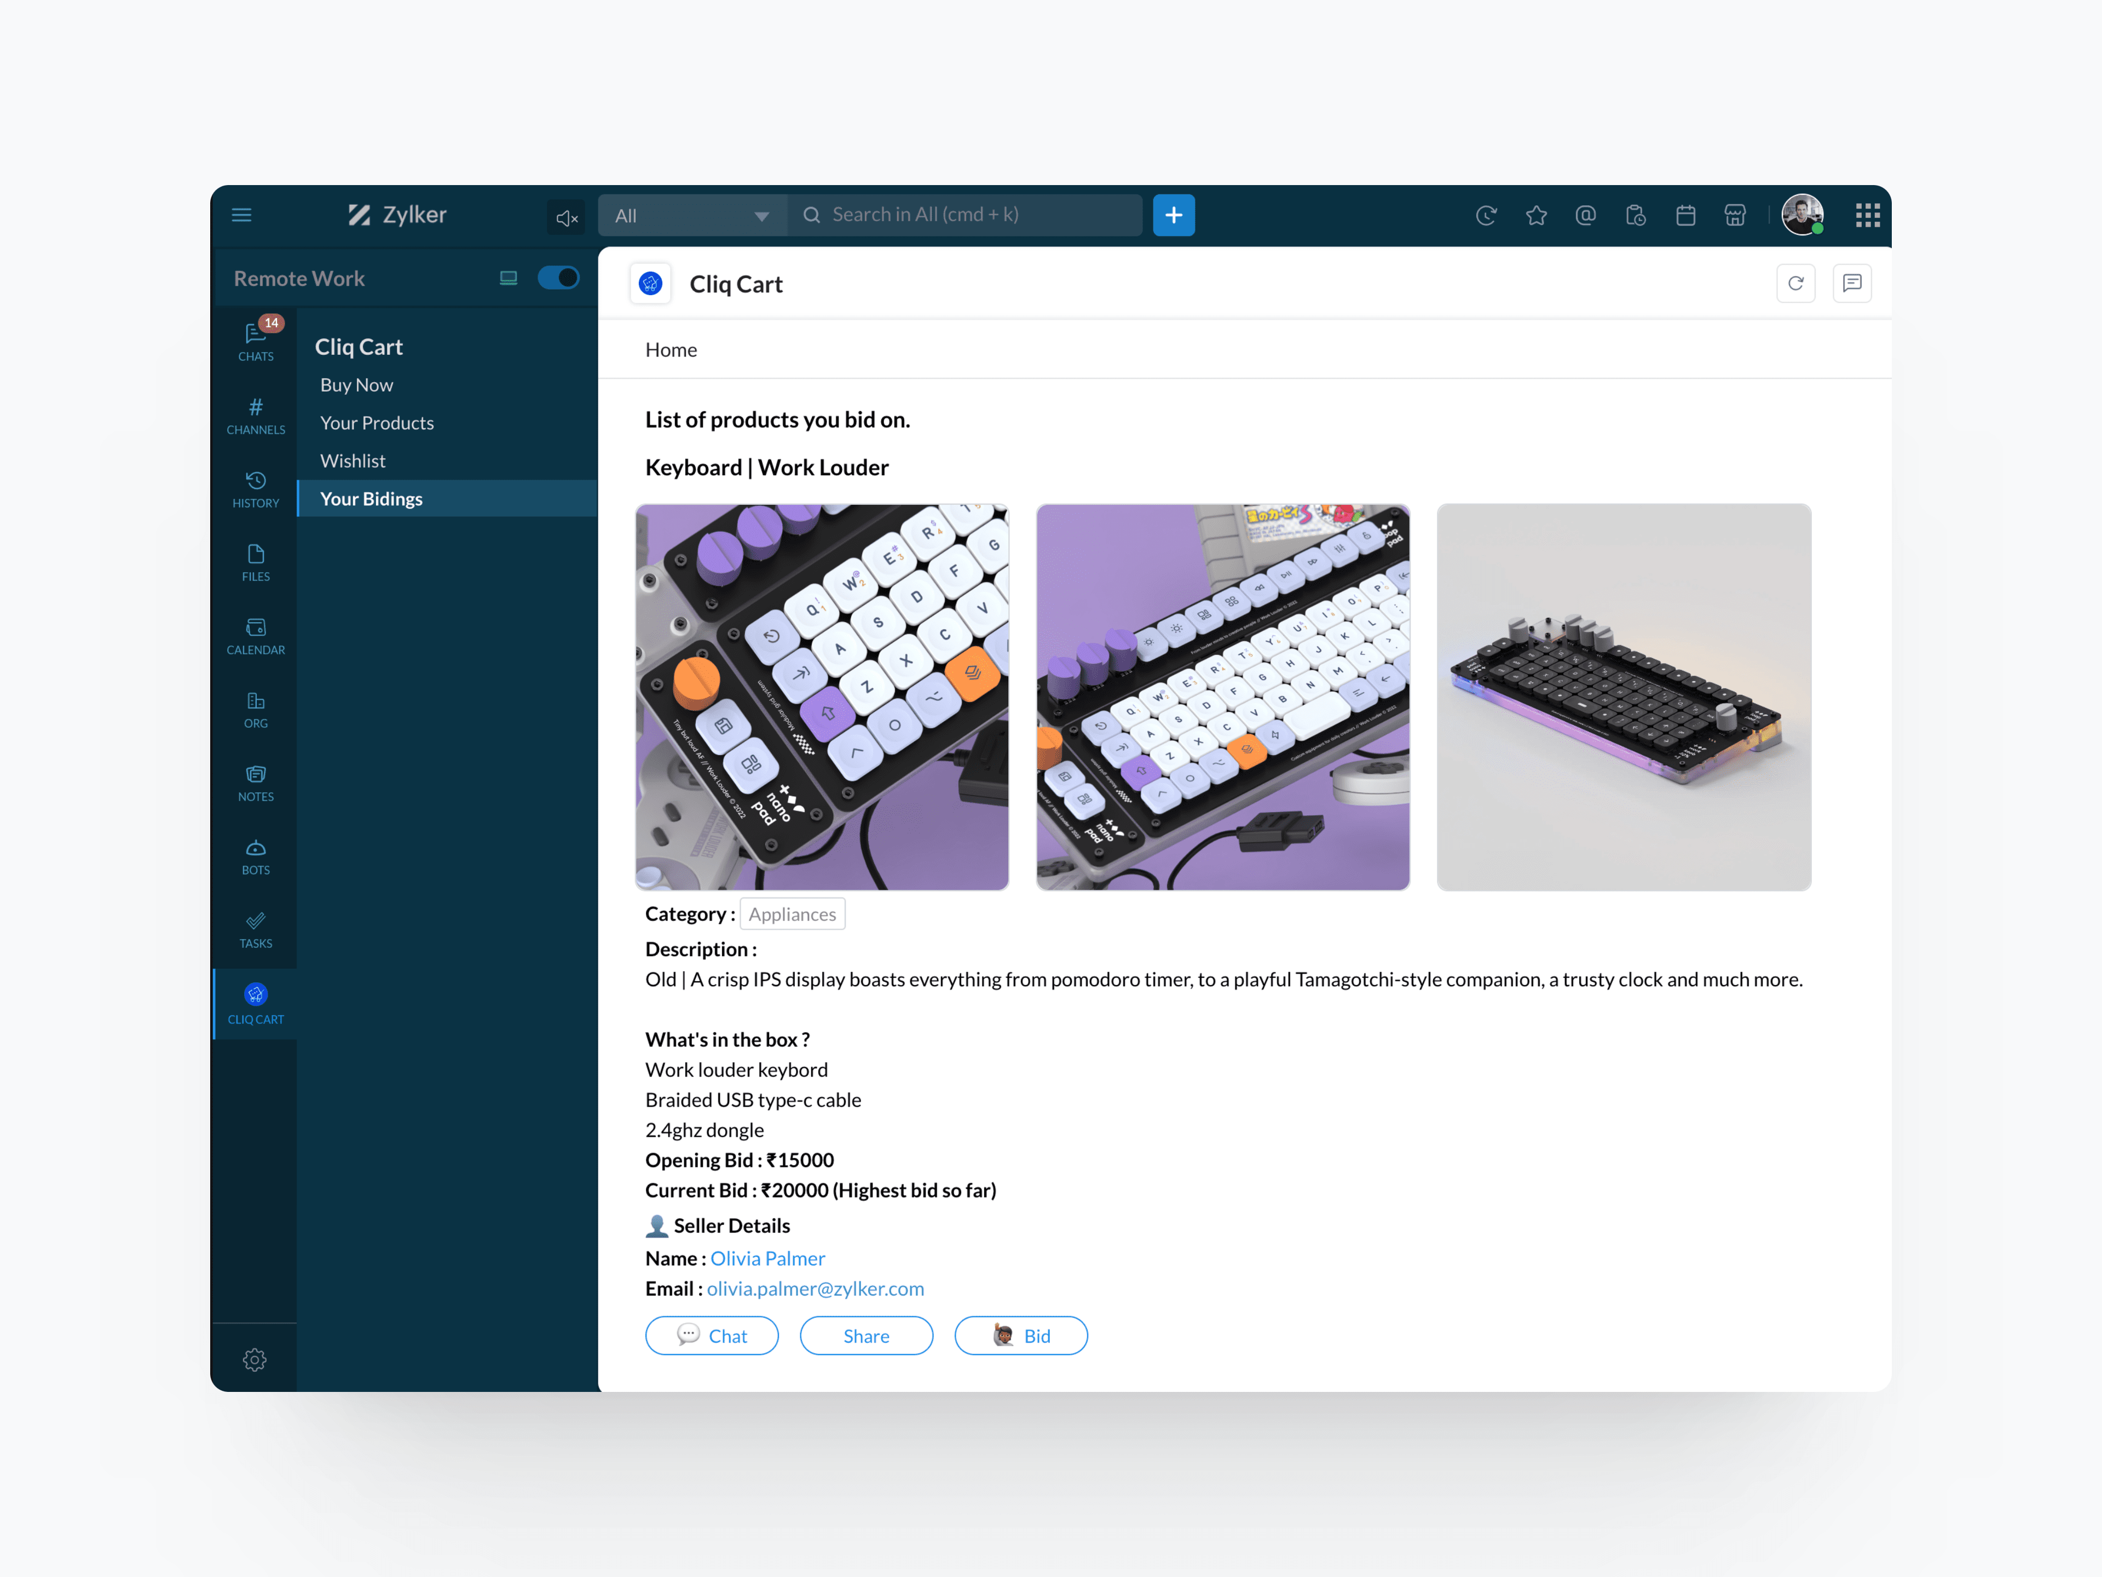Image resolution: width=2102 pixels, height=1577 pixels.
Task: Open Bots in the sidebar
Action: [x=256, y=856]
